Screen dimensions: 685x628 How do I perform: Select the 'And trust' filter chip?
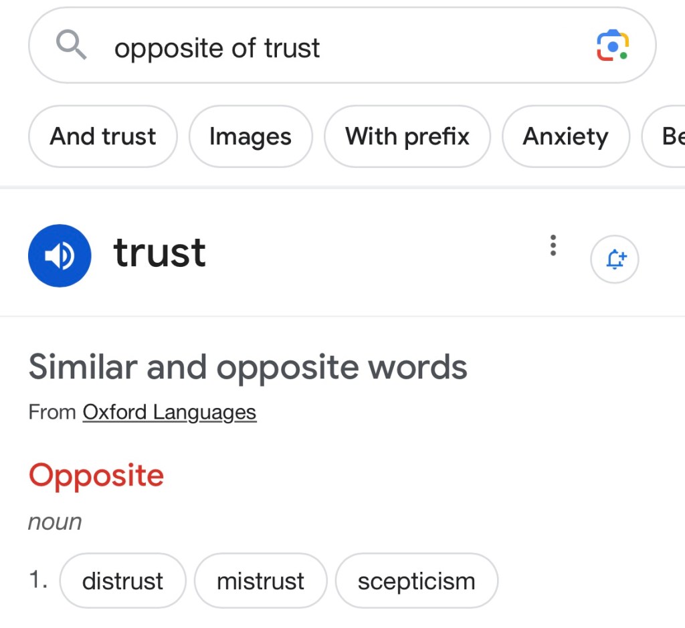(x=102, y=136)
